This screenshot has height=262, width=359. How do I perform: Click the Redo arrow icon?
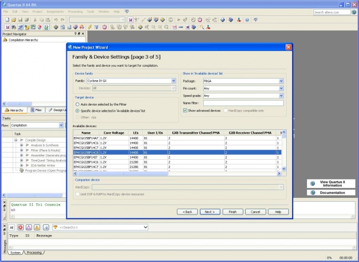(62, 20)
